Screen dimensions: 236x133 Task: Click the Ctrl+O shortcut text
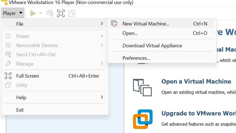click(x=200, y=33)
